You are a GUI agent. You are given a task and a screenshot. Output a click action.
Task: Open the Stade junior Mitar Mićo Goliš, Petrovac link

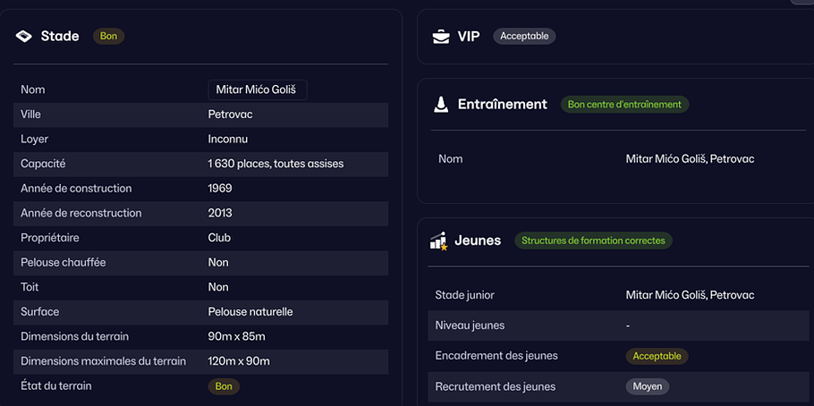click(x=690, y=295)
